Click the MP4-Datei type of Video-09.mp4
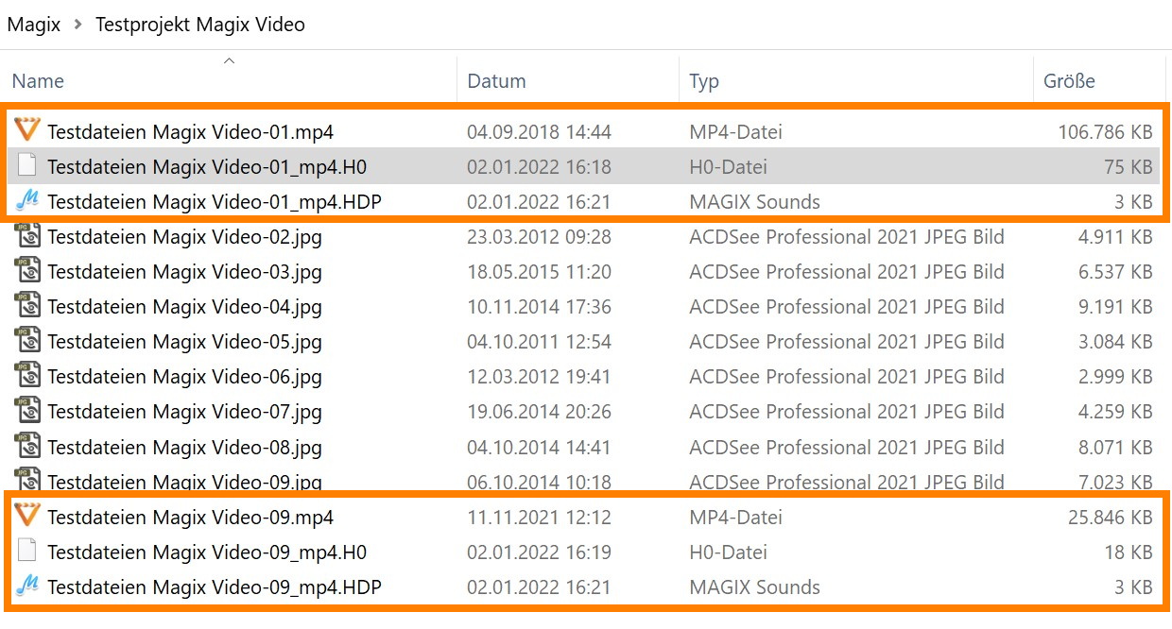This screenshot has height=629, width=1172. 735,518
